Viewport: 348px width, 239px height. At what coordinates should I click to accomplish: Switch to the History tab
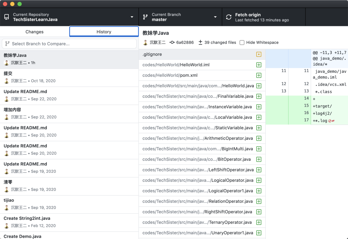click(104, 32)
